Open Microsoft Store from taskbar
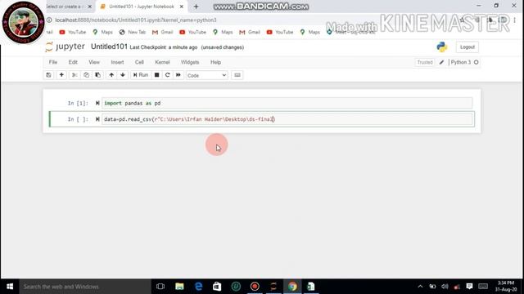524x294 pixels. [x=217, y=287]
